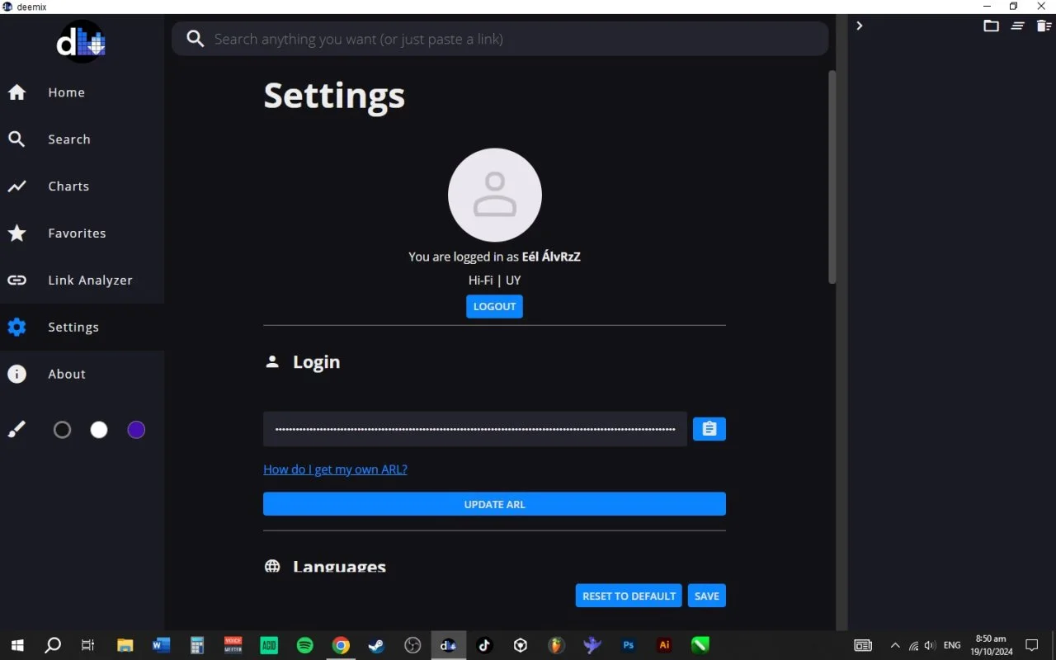
Task: Click the settings page vertical scrollbar
Action: [832, 177]
